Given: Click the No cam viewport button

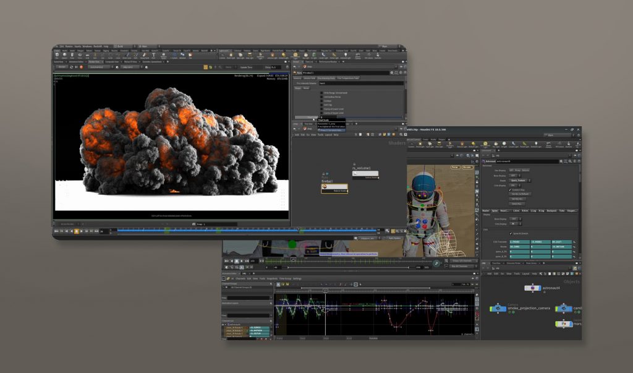Looking at the screenshot, I should [467, 167].
